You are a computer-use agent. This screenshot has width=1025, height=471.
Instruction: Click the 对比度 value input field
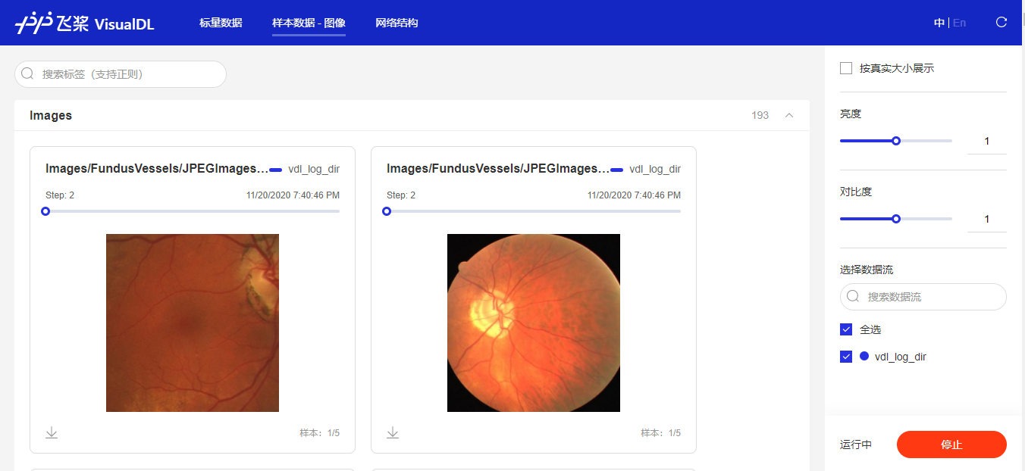(986, 218)
